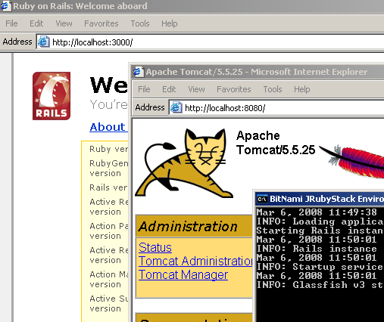Click the Tomcat cat logo
Image resolution: width=384 pixels, height=322 pixels.
point(184,163)
